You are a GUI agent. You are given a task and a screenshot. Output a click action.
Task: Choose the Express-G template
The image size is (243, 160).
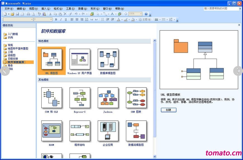point(80,100)
